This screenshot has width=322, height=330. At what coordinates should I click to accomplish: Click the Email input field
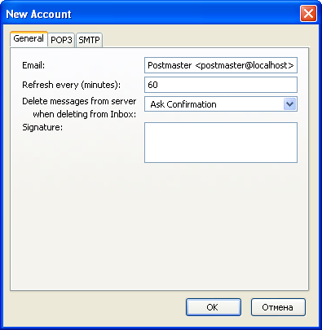point(221,65)
